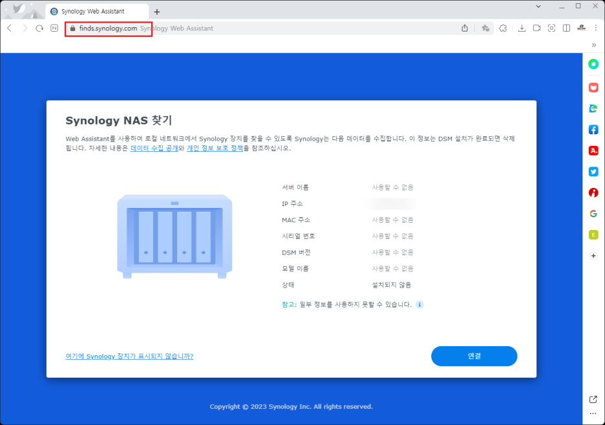Image resolution: width=605 pixels, height=425 pixels.
Task: Open the red circular 'i' sidebar icon
Action: (x=593, y=192)
